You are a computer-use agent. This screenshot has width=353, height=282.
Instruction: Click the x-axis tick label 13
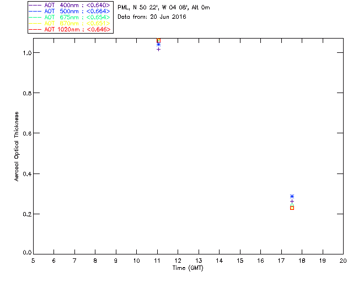(199, 261)
